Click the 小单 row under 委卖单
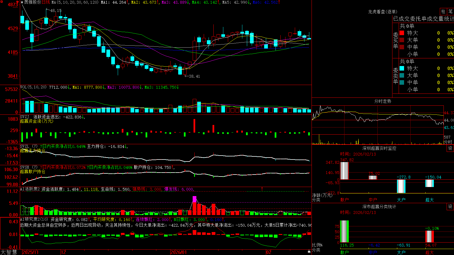The width and height of the screenshot is (454, 255). click(x=426, y=90)
